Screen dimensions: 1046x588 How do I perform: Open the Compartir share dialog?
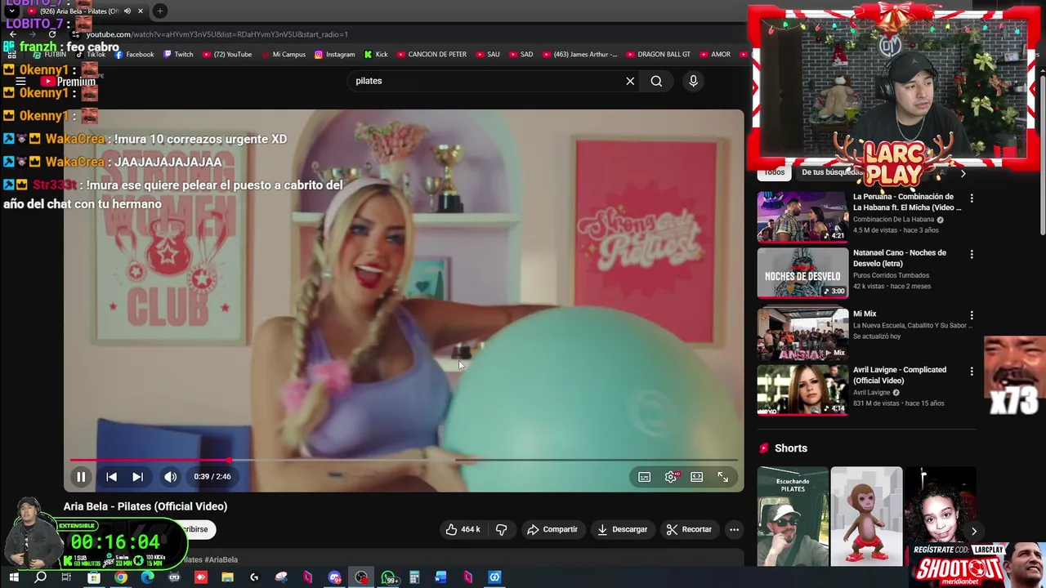pyautogui.click(x=552, y=529)
